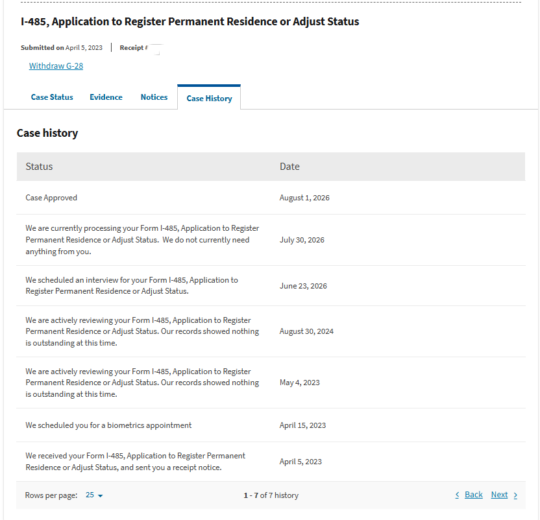
Task: Switch to the Evidence tab
Action: point(106,97)
